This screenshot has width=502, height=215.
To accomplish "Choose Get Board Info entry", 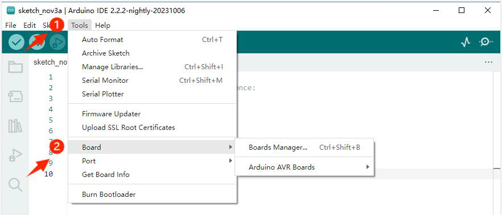I will point(153,175).
